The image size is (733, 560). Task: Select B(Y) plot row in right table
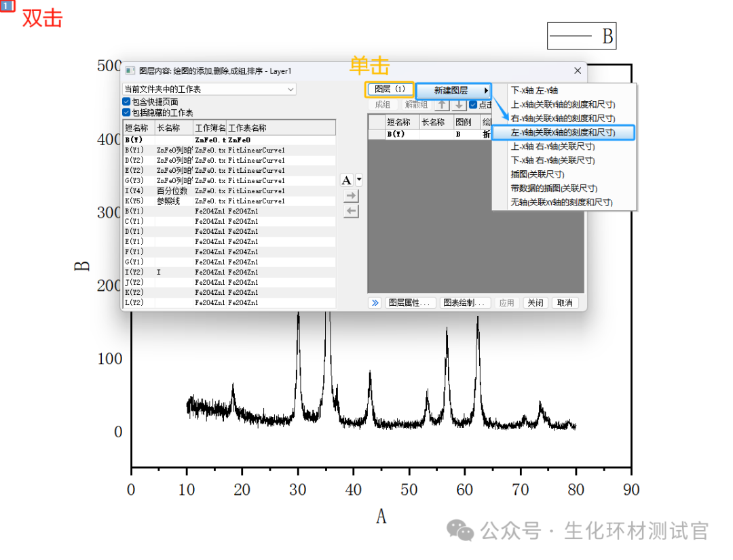click(x=430, y=134)
